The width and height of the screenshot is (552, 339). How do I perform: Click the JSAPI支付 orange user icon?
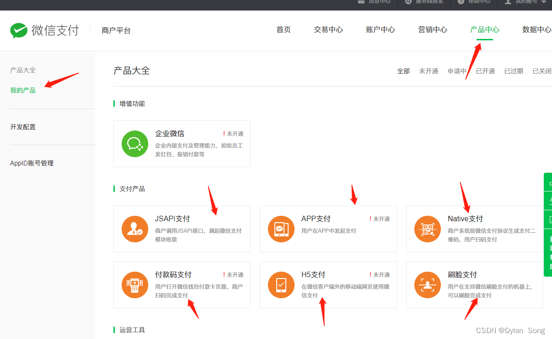(134, 229)
